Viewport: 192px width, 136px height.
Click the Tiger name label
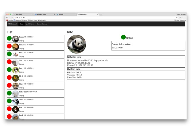(x=21, y=84)
